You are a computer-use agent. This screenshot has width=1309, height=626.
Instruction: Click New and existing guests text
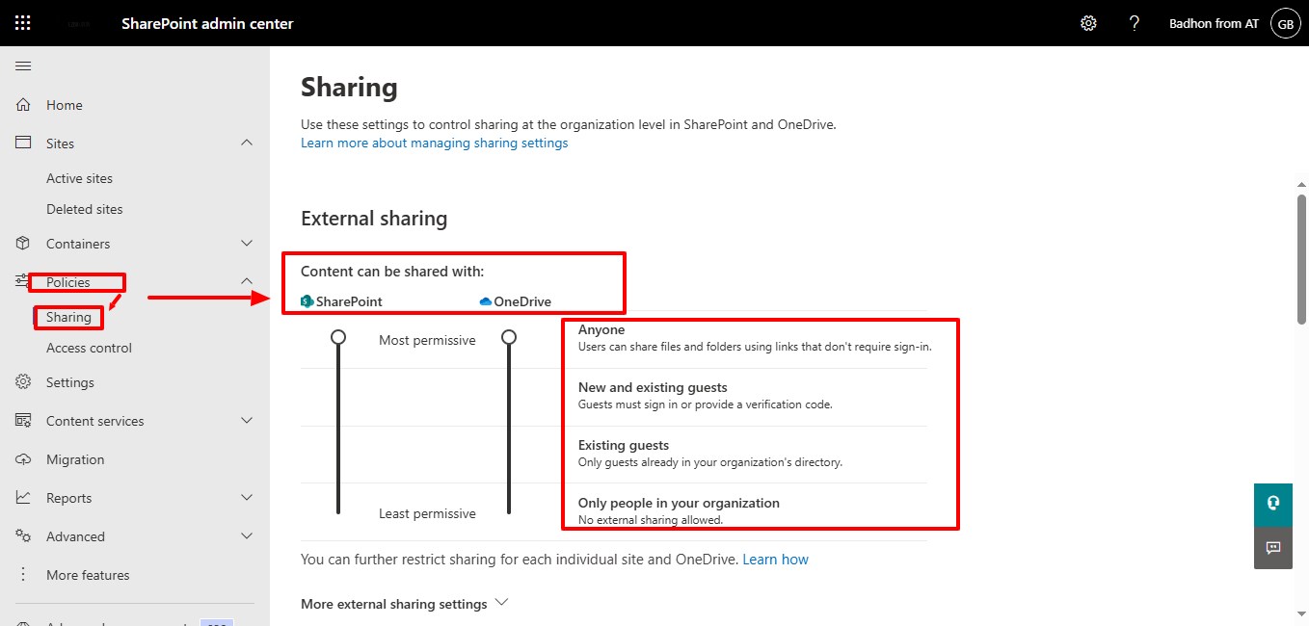pos(653,387)
